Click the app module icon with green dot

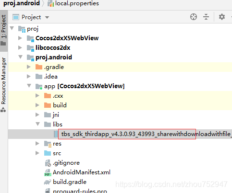(39, 86)
